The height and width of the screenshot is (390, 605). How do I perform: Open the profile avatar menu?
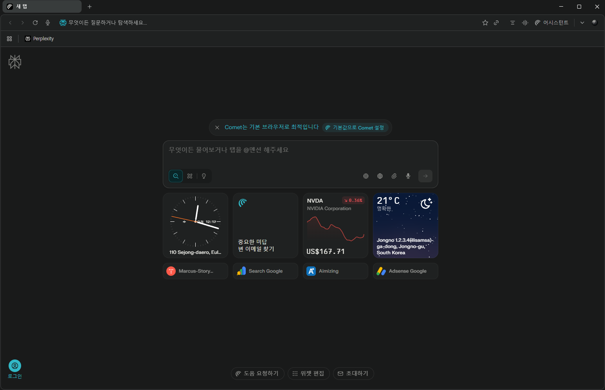595,23
